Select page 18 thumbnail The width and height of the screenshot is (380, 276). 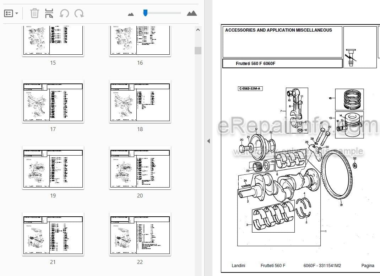pos(140,101)
